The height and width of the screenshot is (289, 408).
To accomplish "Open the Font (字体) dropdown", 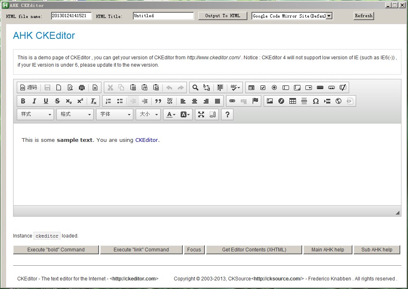I will point(114,114).
